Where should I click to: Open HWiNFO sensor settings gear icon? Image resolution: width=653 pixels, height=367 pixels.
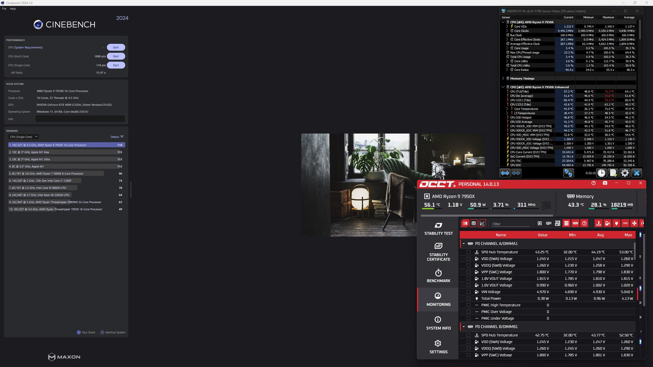[x=625, y=173]
